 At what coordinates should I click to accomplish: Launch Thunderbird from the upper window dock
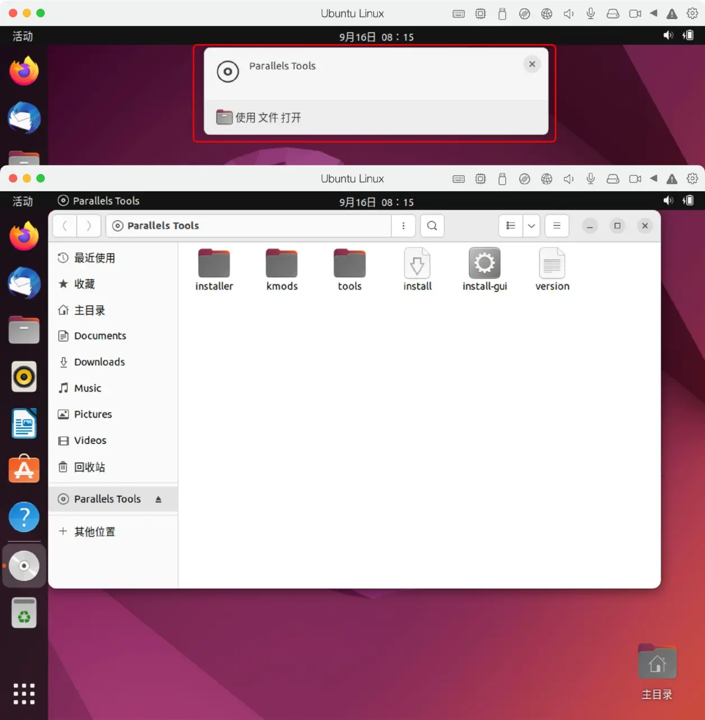click(x=24, y=118)
